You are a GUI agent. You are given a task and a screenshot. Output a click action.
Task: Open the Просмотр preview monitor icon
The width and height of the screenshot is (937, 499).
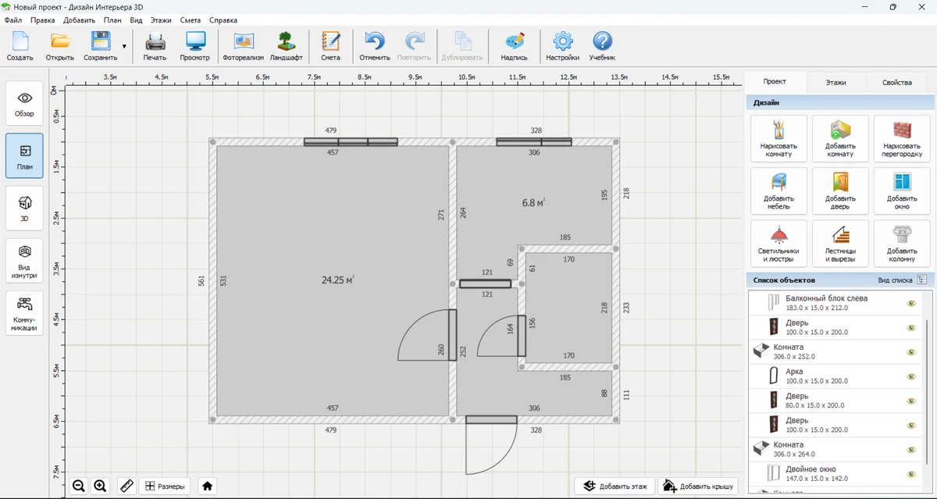(x=194, y=46)
